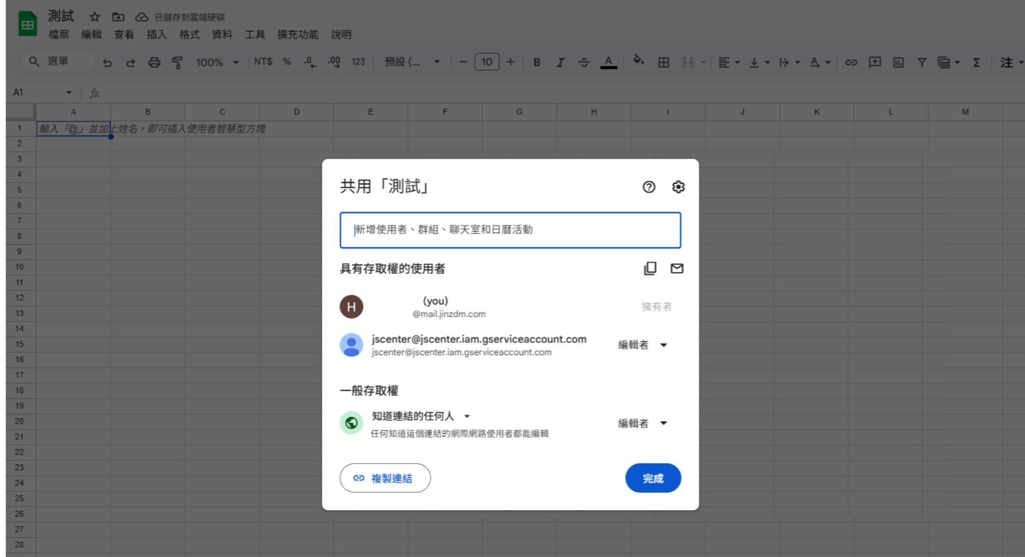Viewport: 1025px width, 557px height.
Task: Toggle italic formatting in toolbar
Action: [560, 62]
